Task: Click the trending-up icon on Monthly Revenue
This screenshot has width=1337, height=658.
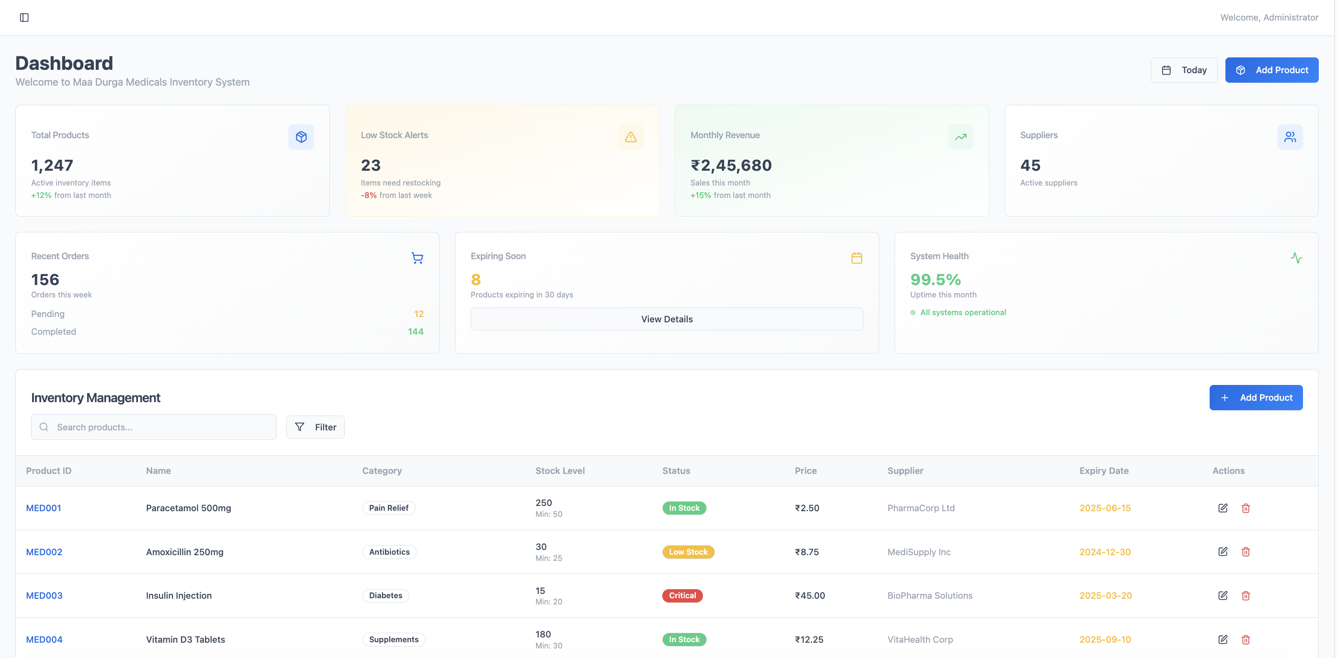Action: pyautogui.click(x=960, y=137)
